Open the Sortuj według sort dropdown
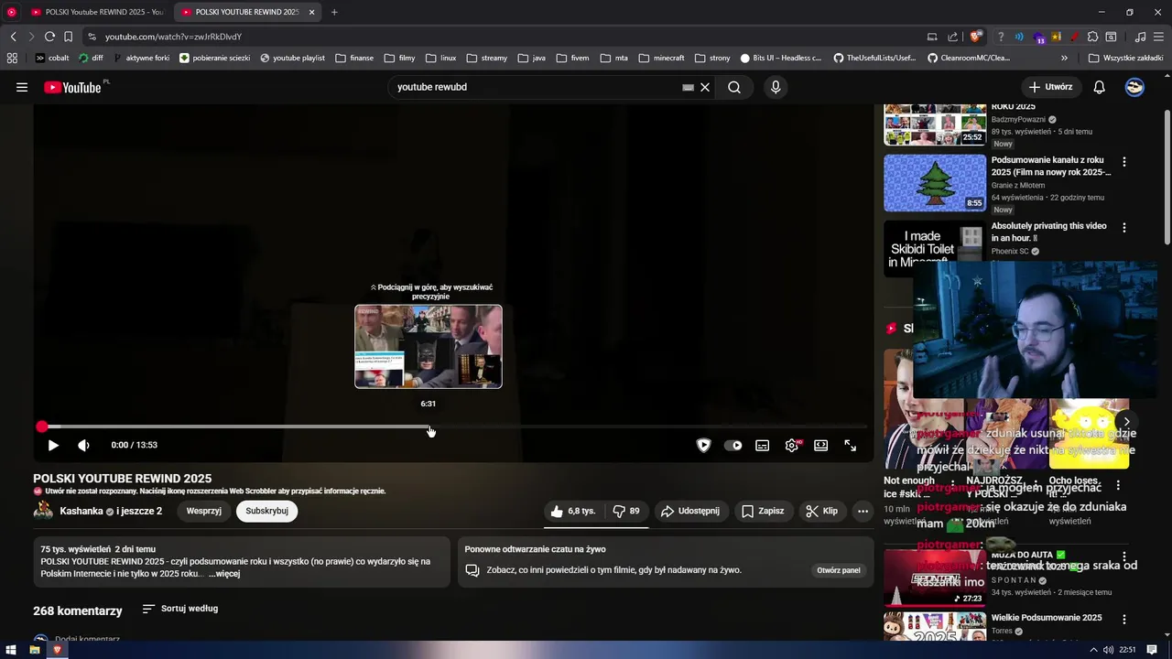The width and height of the screenshot is (1172, 659). pyautogui.click(x=180, y=609)
